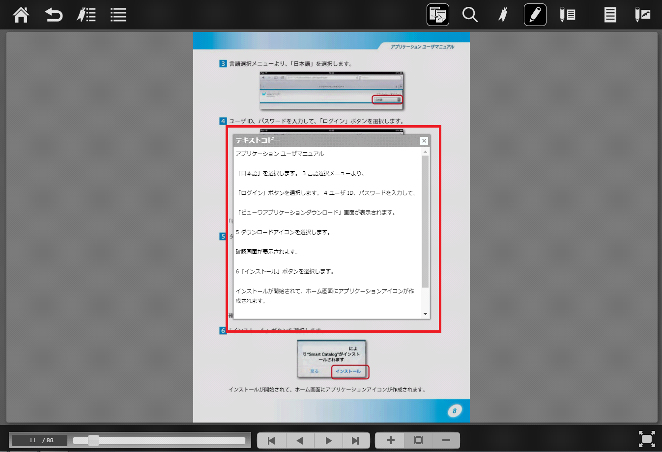The height and width of the screenshot is (452, 662).
Task: Jump to the first page
Action: coord(271,440)
